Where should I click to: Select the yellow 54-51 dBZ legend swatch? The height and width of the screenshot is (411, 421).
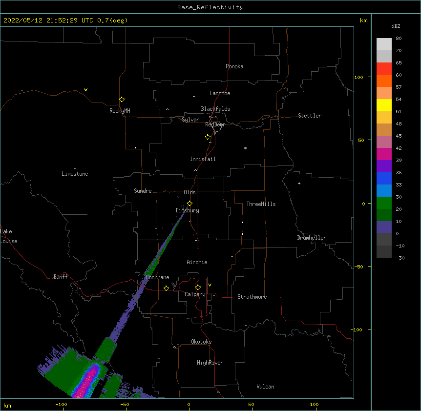coord(384,105)
